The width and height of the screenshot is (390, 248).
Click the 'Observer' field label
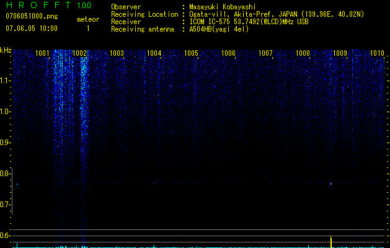point(126,7)
